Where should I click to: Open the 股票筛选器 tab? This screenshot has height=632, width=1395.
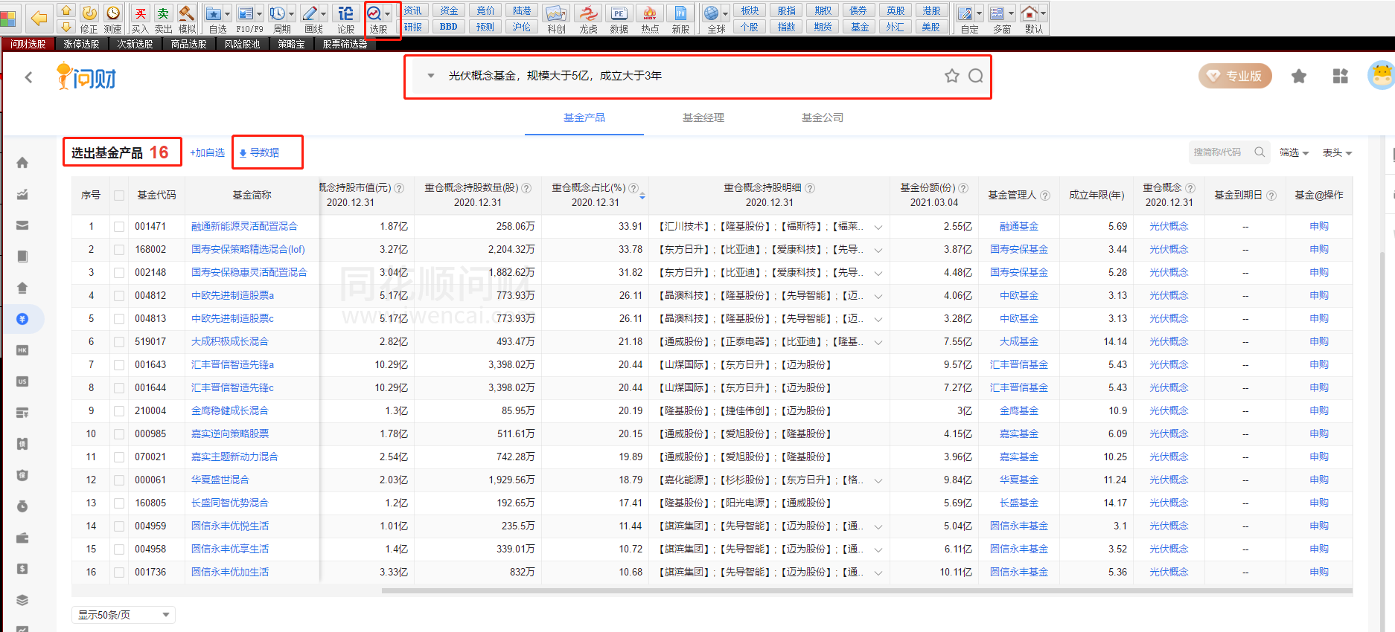pyautogui.click(x=345, y=45)
